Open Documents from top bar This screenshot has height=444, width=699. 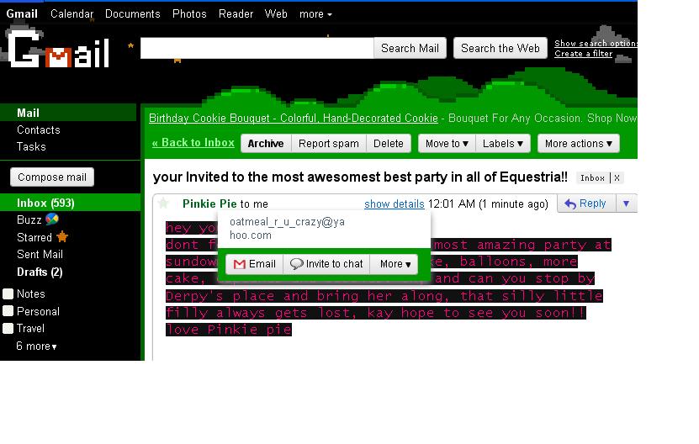pyautogui.click(x=132, y=13)
